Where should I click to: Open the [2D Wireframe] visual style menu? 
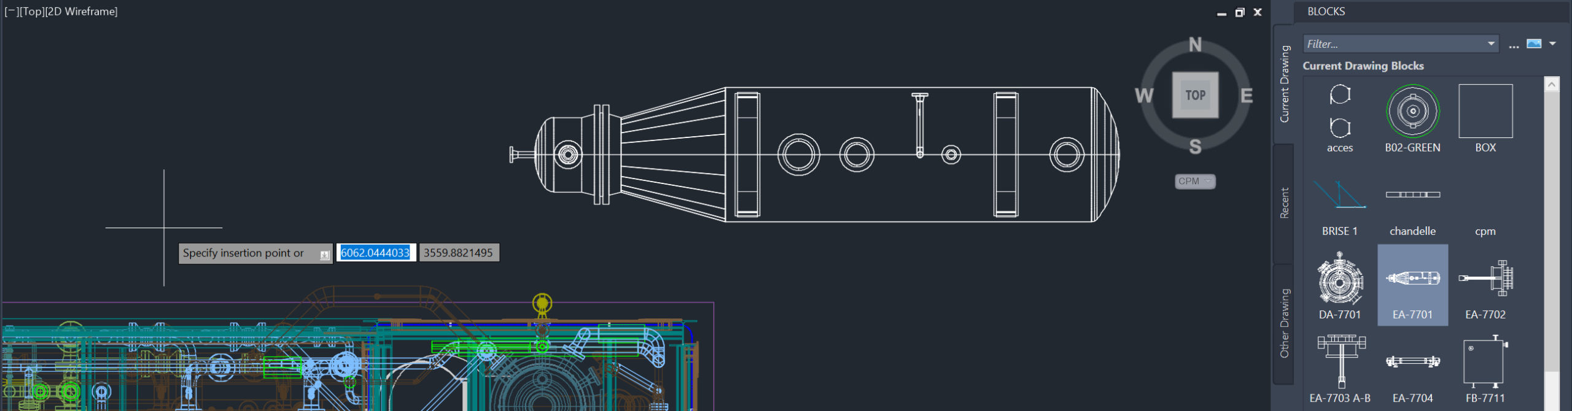pos(82,11)
